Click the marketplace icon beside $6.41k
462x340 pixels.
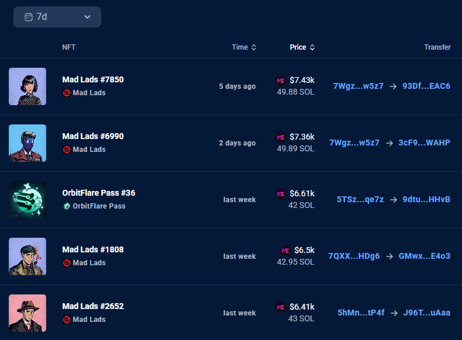coord(281,307)
